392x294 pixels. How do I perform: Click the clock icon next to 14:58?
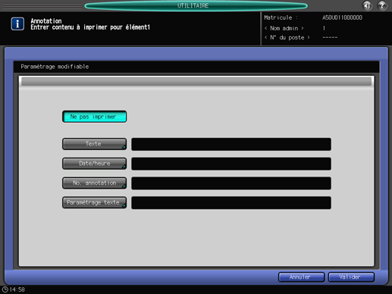[5, 289]
